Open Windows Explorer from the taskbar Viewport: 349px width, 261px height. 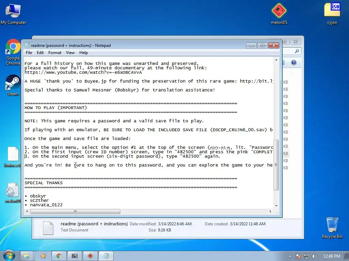coord(27,256)
